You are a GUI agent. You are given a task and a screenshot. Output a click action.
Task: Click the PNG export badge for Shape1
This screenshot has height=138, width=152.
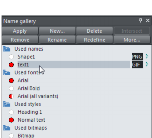tap(137, 56)
